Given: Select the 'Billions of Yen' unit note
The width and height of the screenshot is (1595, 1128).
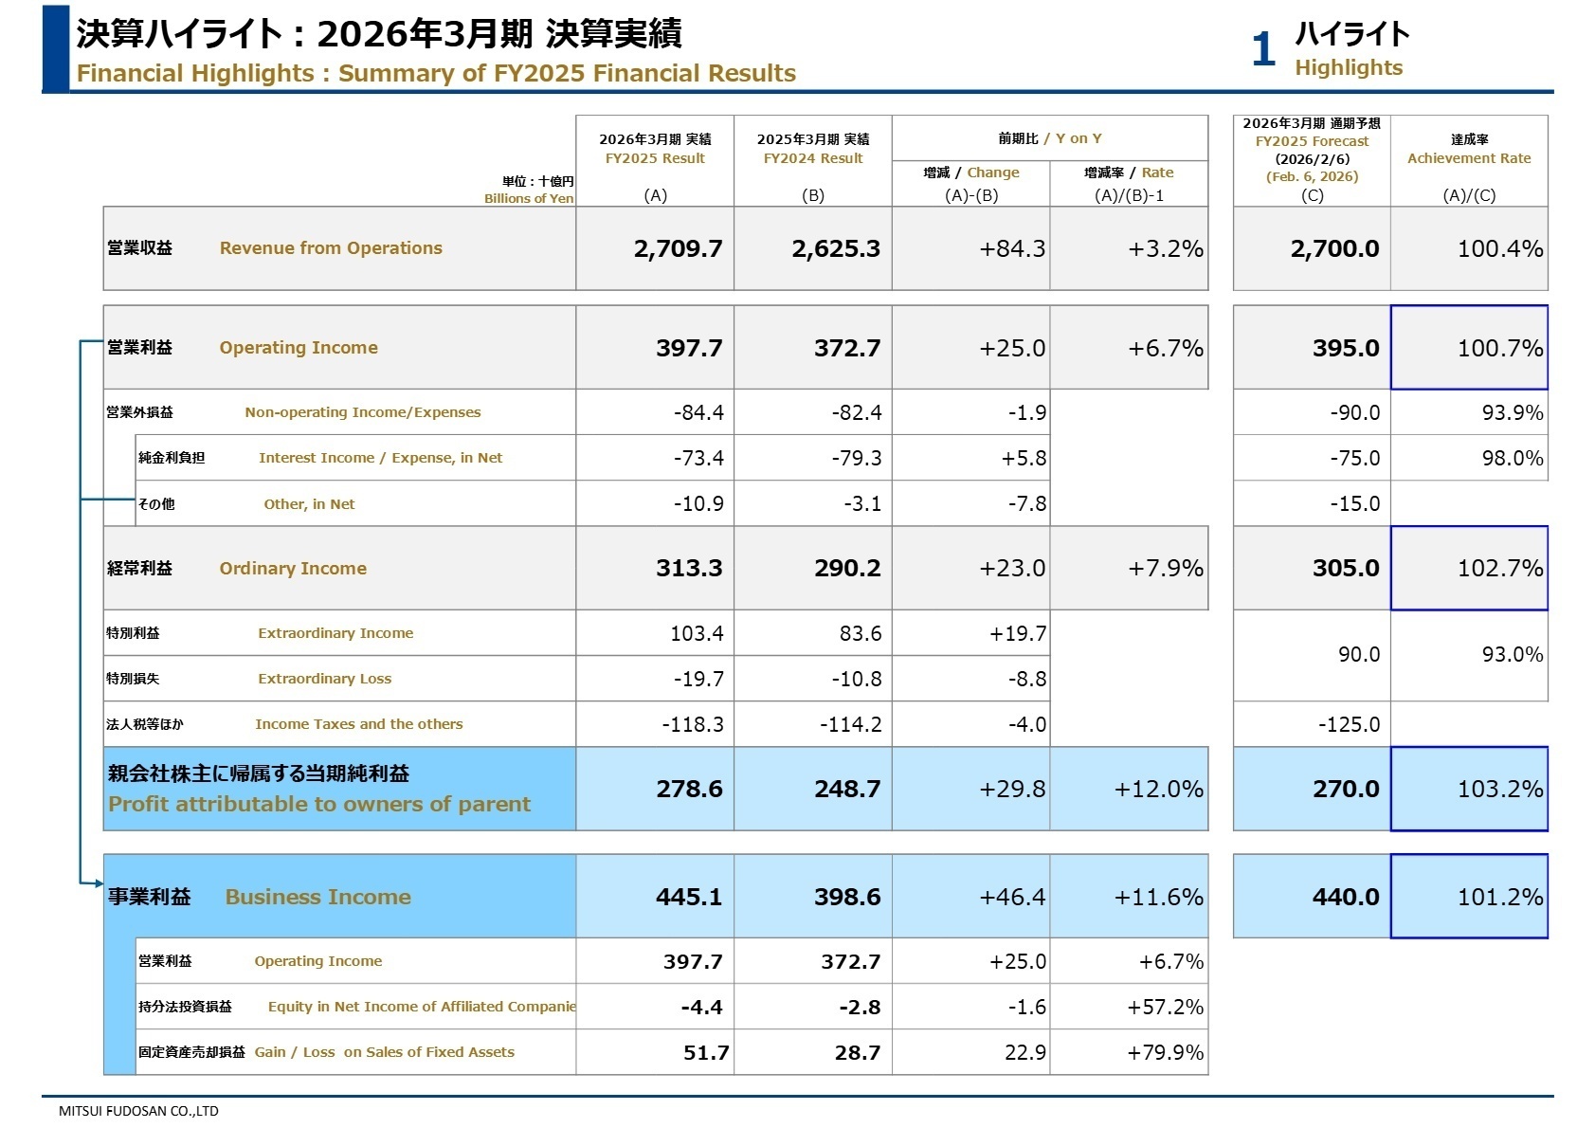Looking at the screenshot, I should (529, 198).
